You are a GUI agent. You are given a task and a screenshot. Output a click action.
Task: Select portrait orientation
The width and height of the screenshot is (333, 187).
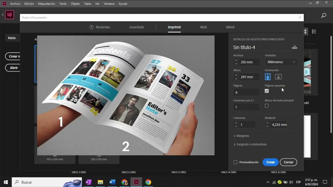tap(268, 77)
